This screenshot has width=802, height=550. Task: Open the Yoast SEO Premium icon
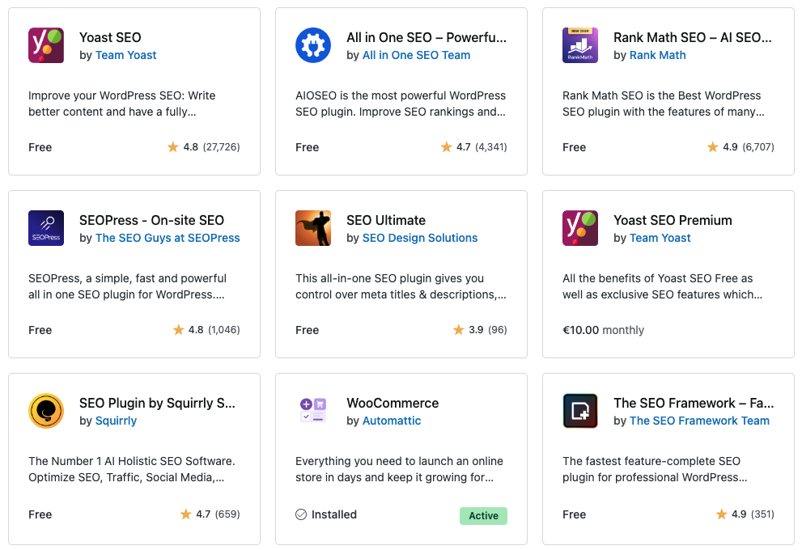[580, 228]
